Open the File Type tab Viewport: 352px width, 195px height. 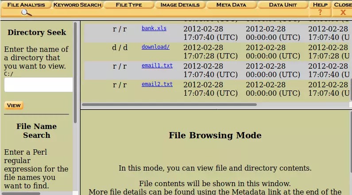(129, 5)
